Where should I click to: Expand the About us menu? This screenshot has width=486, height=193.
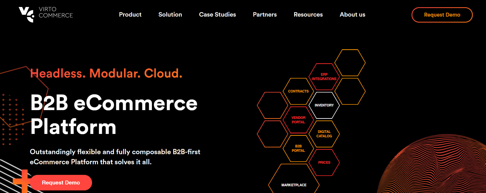pyautogui.click(x=352, y=15)
